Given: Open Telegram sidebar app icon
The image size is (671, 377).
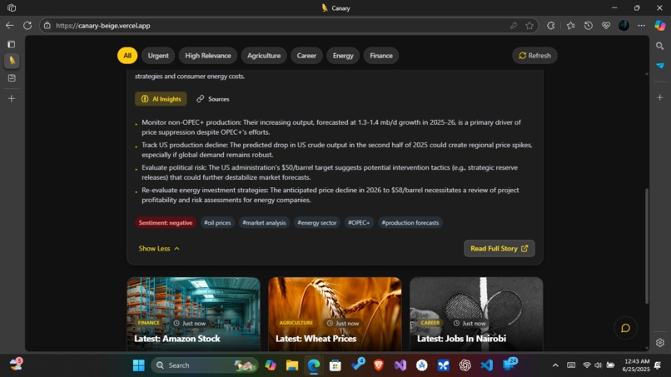Looking at the screenshot, I should pyautogui.click(x=660, y=66).
